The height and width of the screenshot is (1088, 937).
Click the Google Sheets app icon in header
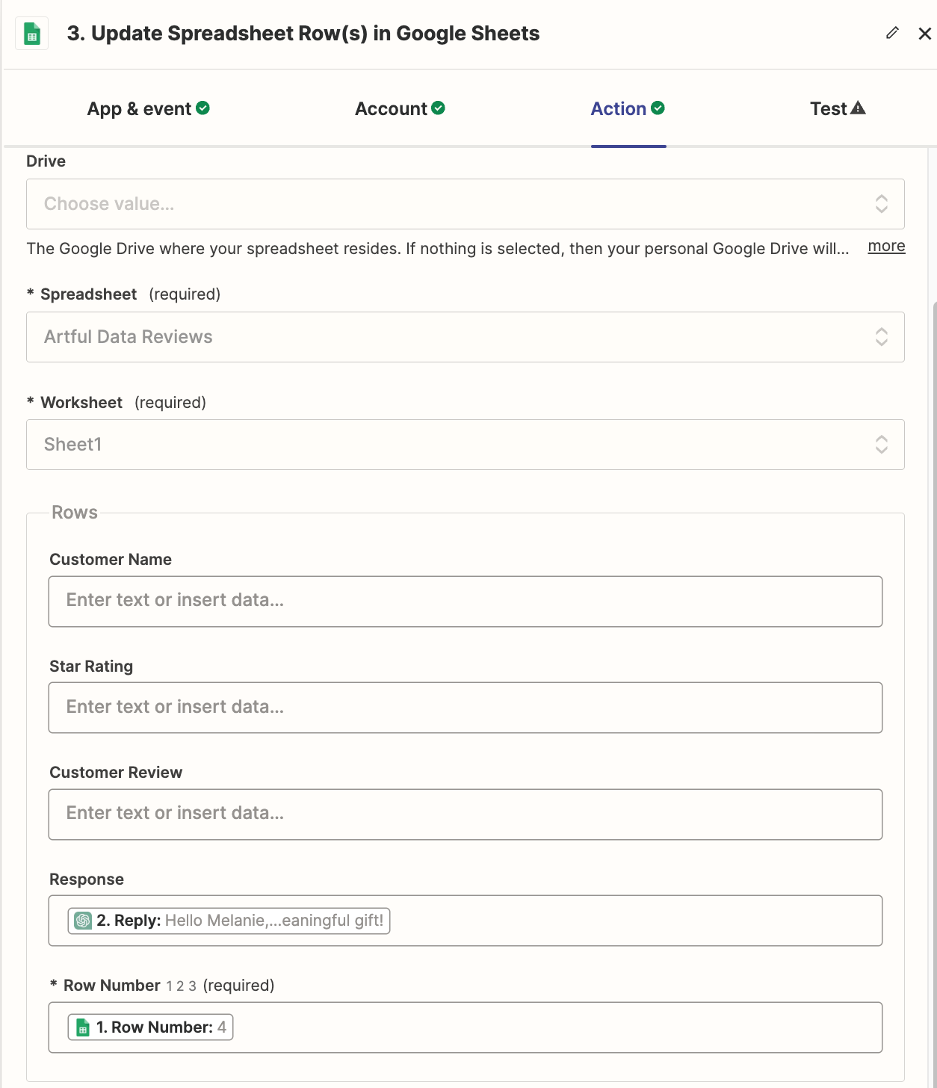32,34
